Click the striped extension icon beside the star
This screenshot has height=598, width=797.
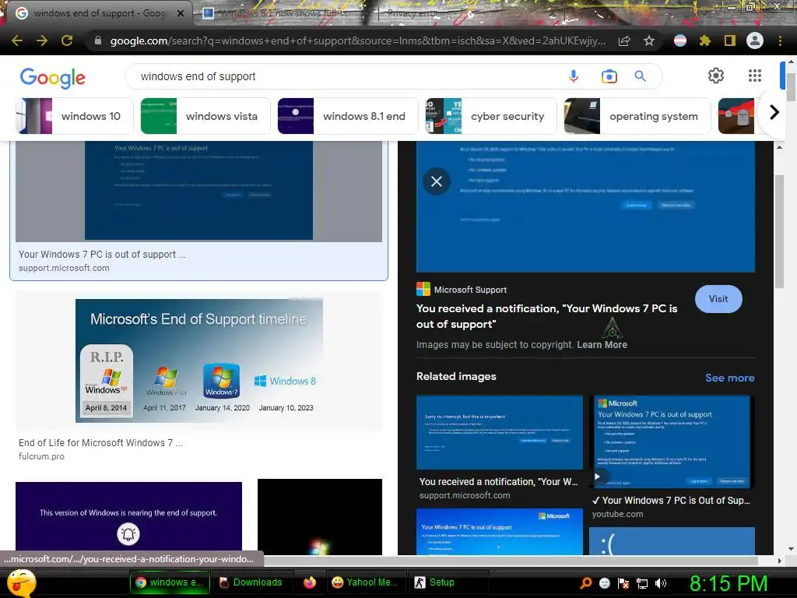coord(679,40)
